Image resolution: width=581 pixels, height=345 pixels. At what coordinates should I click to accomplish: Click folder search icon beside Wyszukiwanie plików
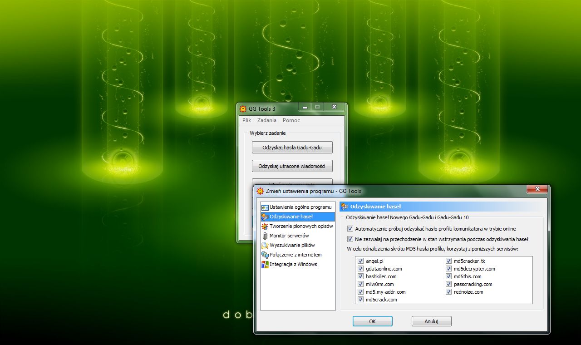point(265,245)
